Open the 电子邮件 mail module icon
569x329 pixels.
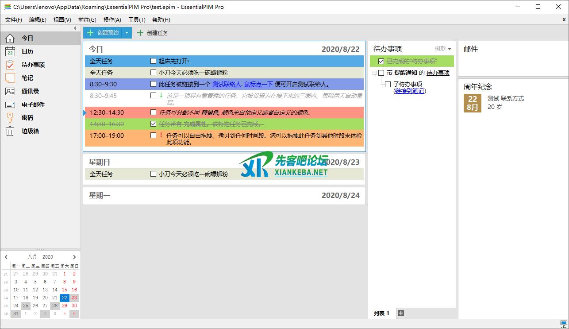pyautogui.click(x=10, y=105)
